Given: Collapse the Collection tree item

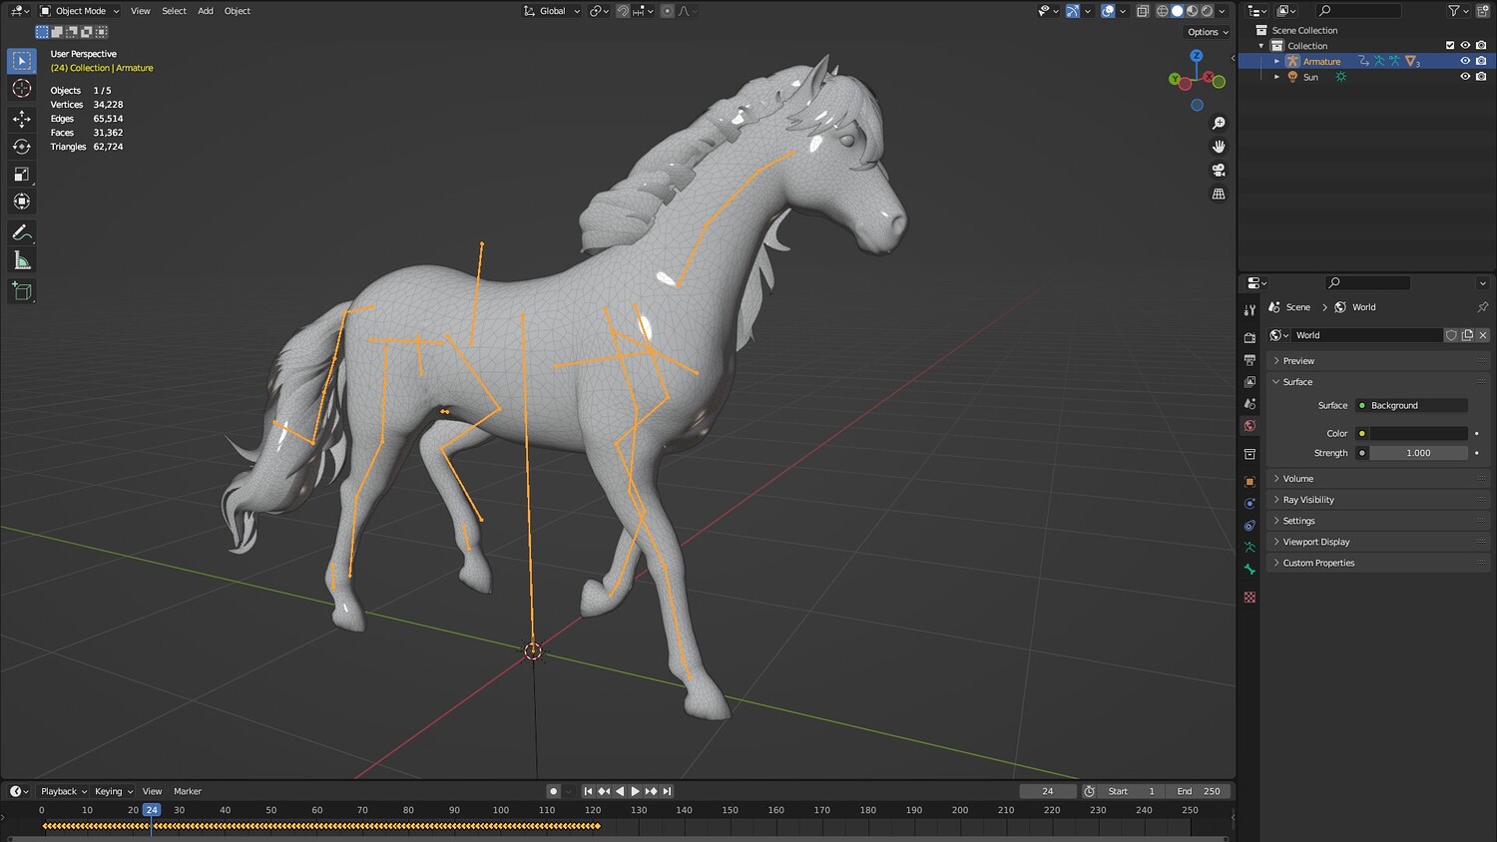Looking at the screenshot, I should tap(1261, 46).
